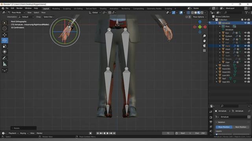Collapse the Skeleton panel
This screenshot has width=252, height=141.
tap(216, 122)
